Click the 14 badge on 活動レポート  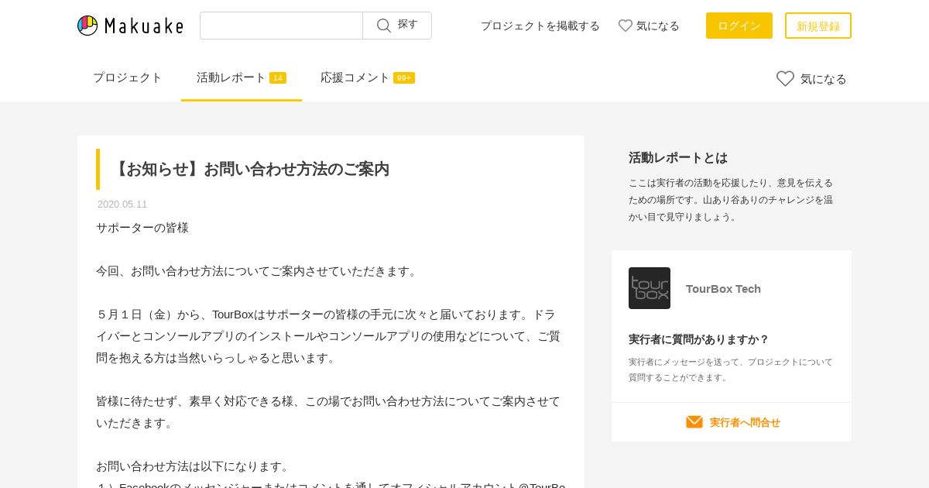point(278,78)
